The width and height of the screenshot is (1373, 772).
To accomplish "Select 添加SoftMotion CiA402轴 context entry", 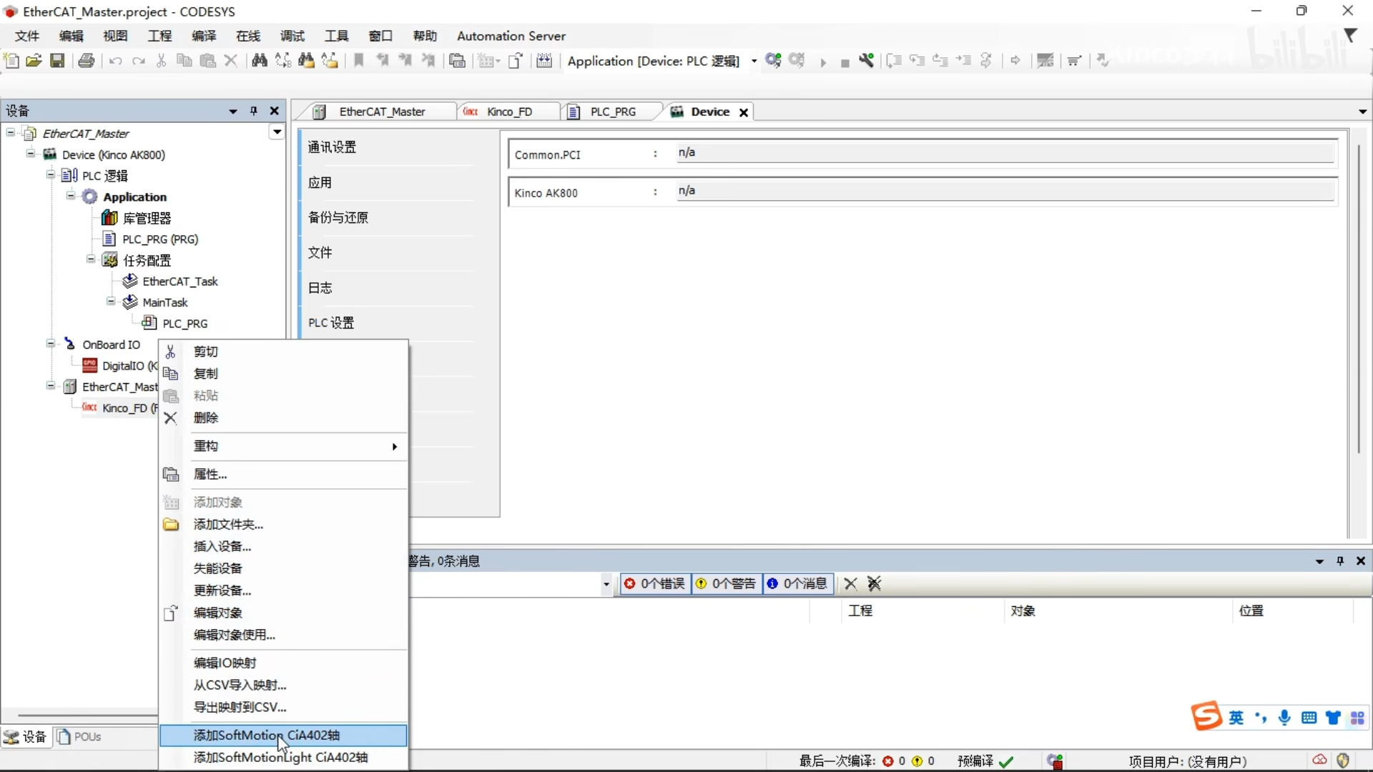I will point(283,735).
